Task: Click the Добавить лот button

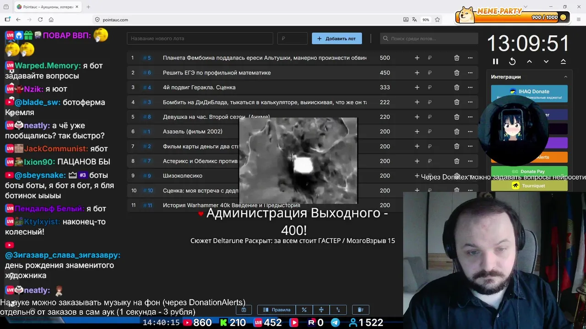Action: [x=337, y=38]
